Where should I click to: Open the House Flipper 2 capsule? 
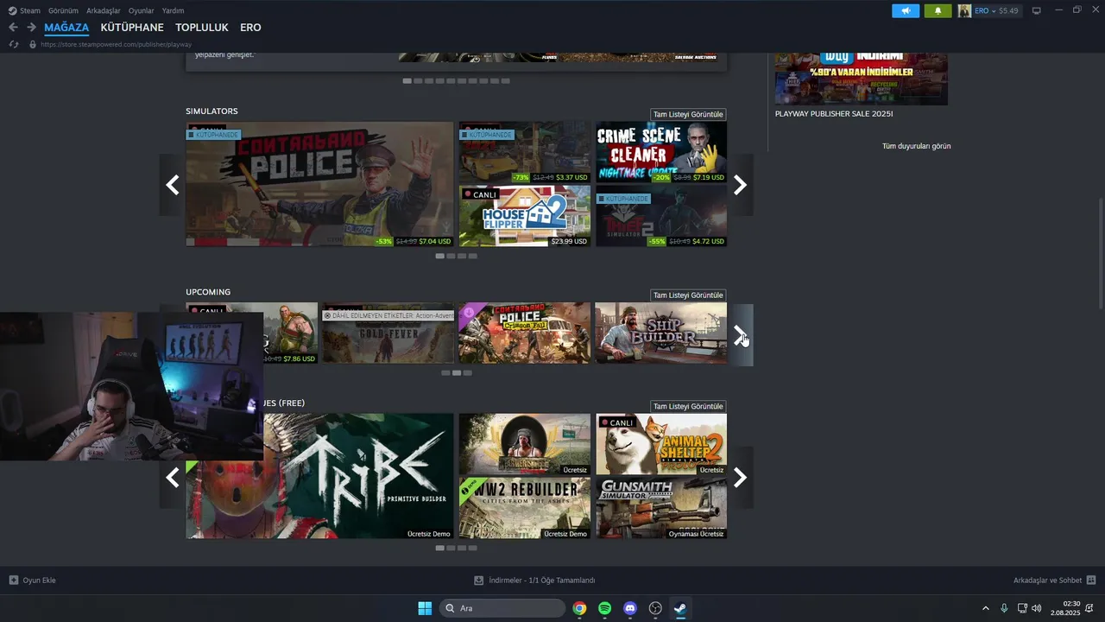(x=525, y=216)
